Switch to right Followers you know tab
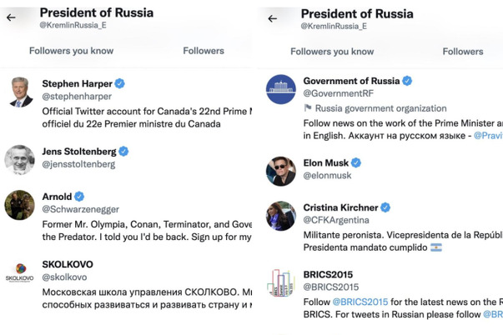This screenshot has width=503, height=335. 332,52
